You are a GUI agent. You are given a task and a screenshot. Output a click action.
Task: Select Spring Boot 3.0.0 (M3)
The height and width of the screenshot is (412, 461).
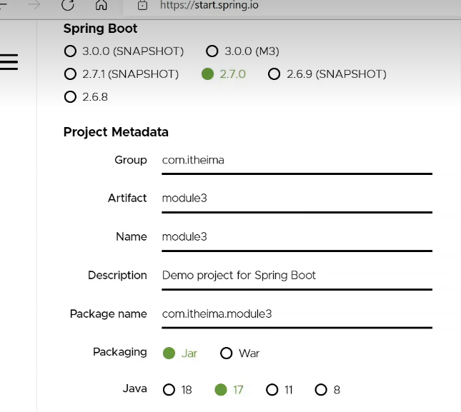point(242,51)
